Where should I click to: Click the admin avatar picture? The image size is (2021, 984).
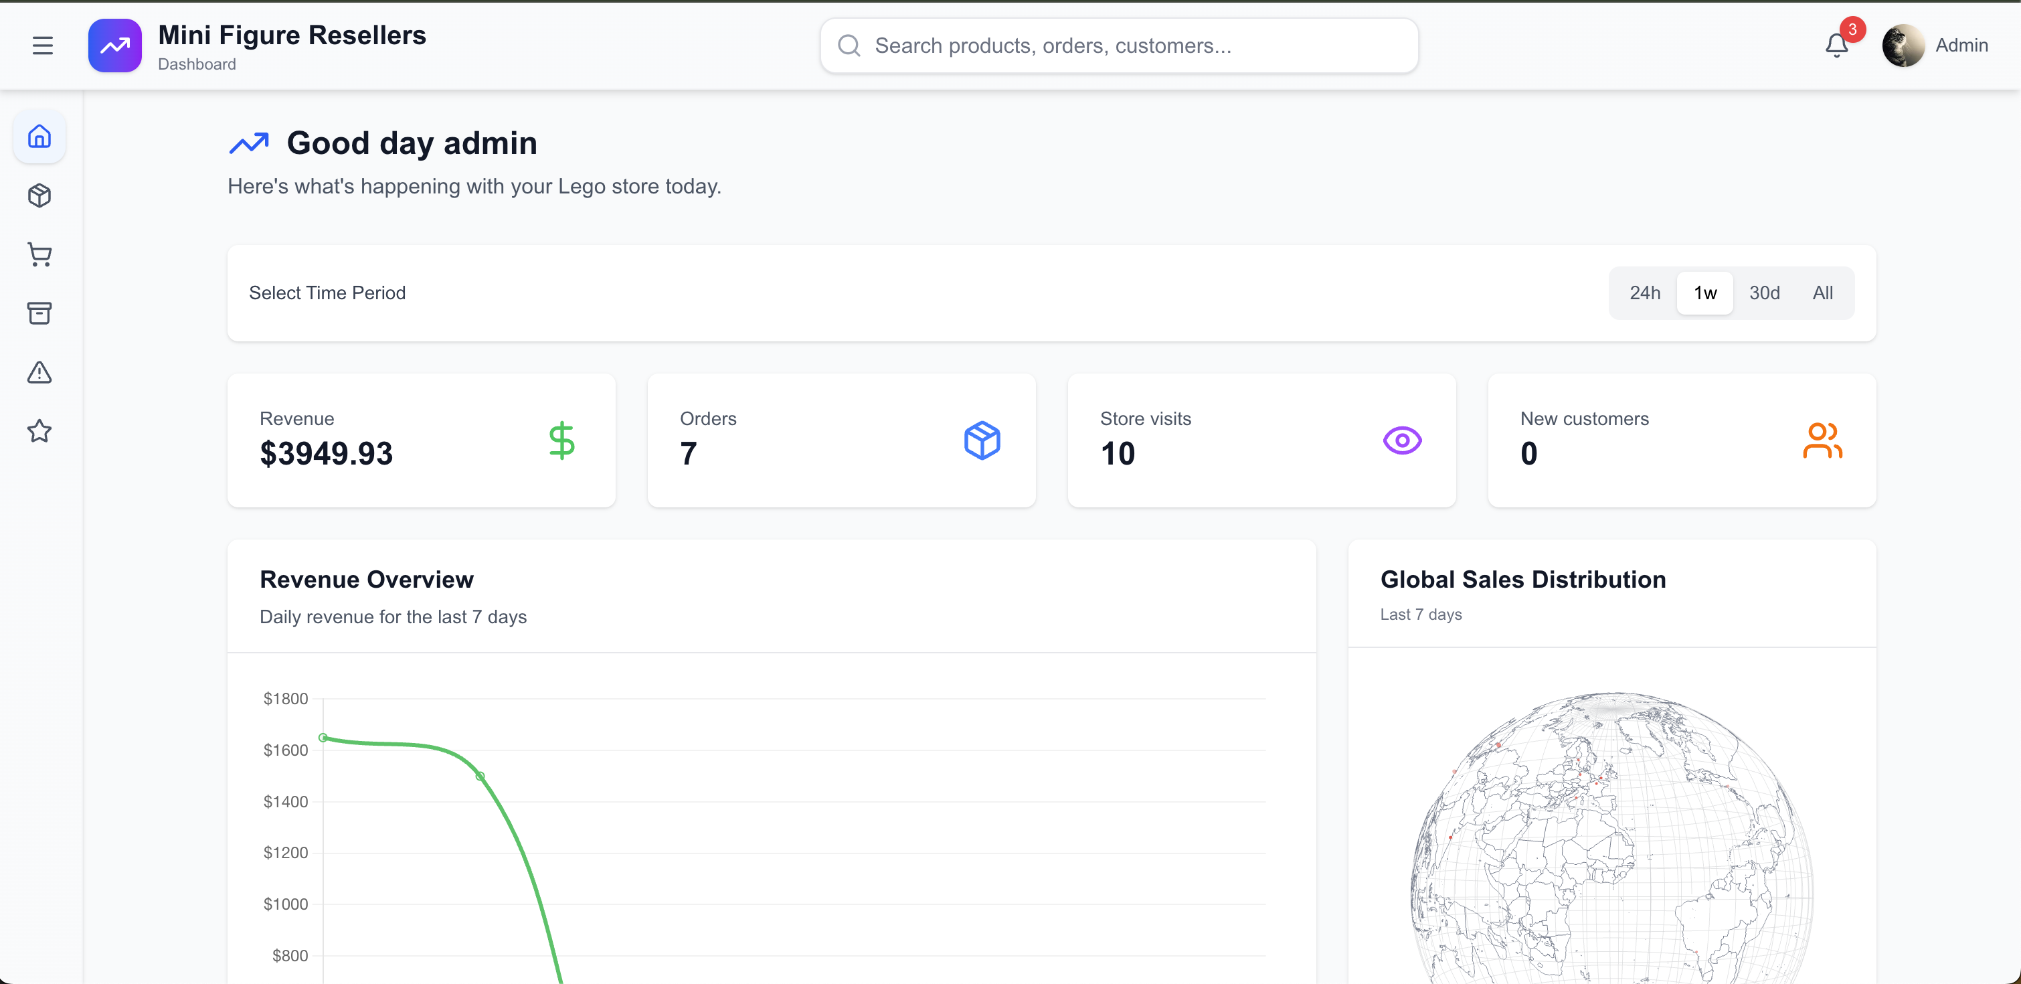click(1903, 46)
